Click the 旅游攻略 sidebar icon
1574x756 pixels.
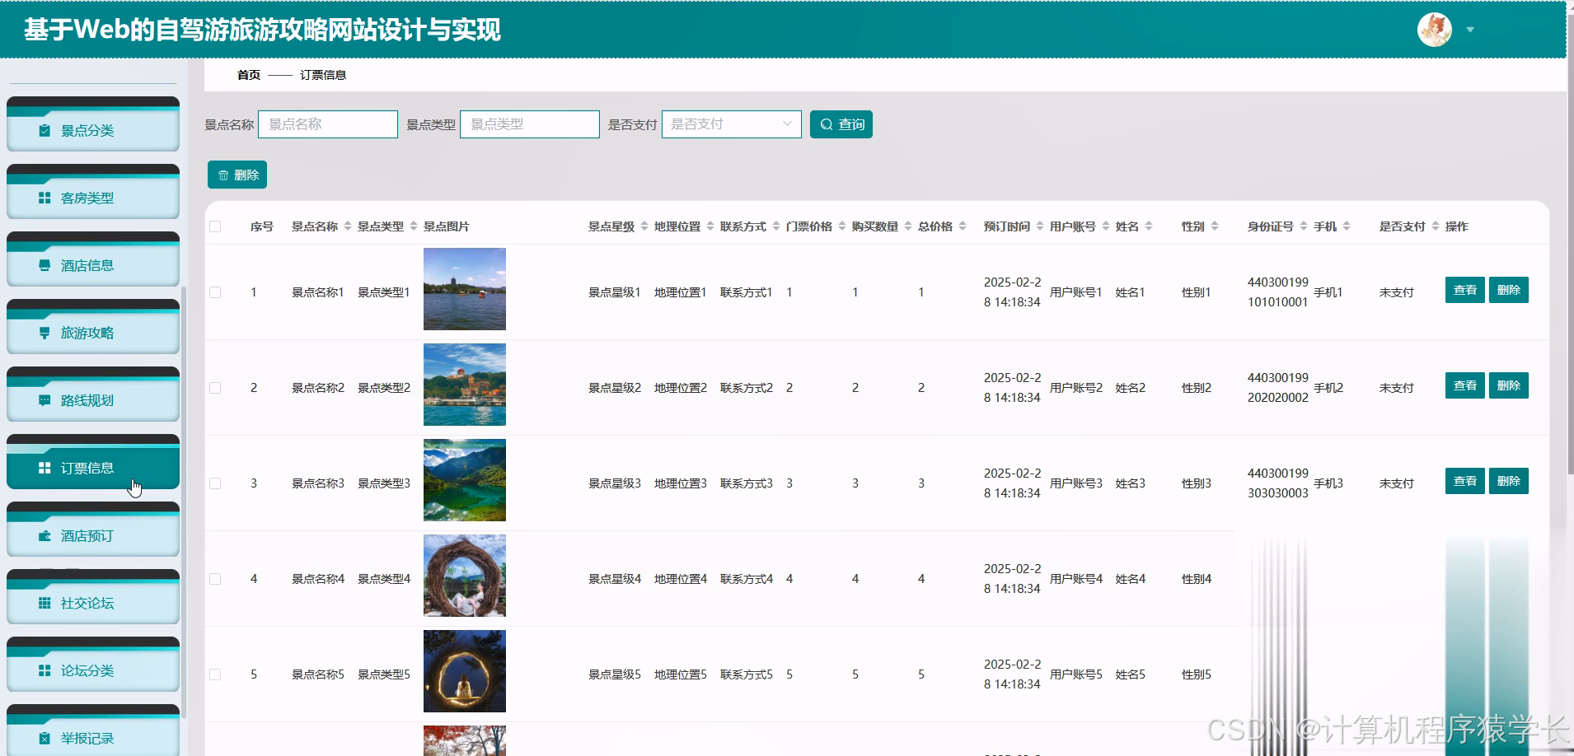[45, 333]
